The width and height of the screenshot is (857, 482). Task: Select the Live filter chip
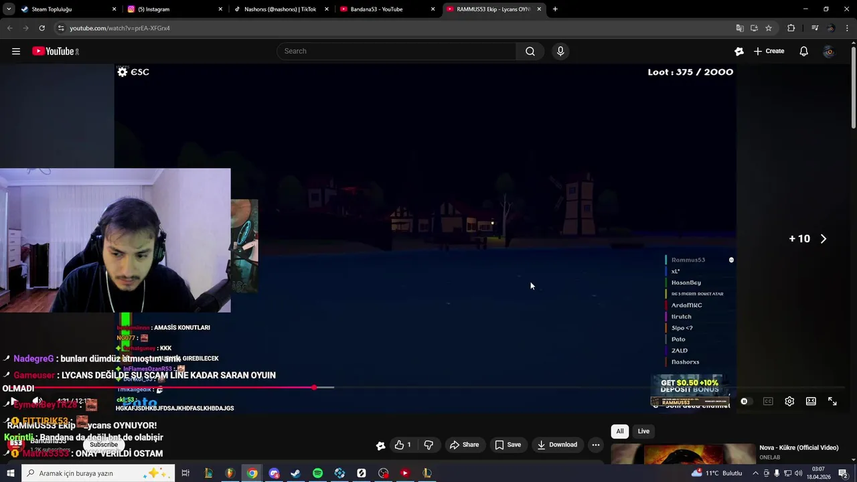(643, 431)
